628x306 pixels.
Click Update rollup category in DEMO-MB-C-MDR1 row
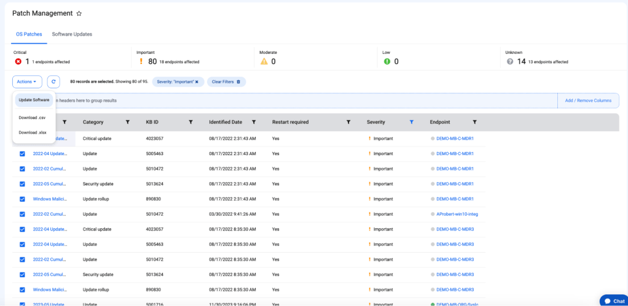96,199
